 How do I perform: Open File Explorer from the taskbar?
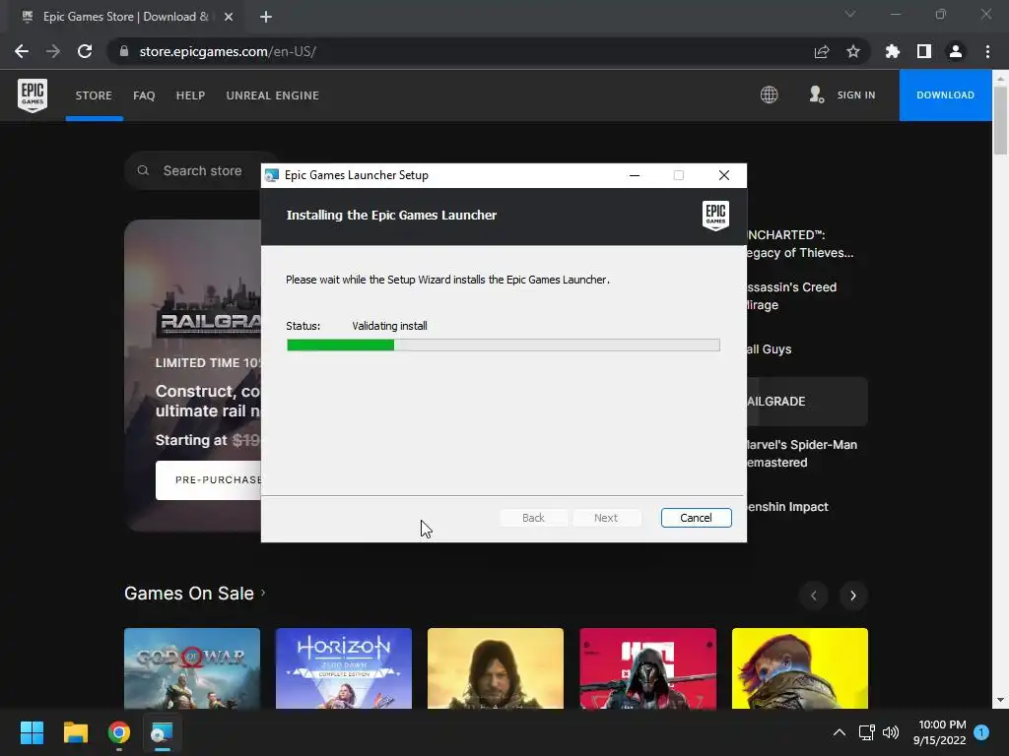pos(75,732)
